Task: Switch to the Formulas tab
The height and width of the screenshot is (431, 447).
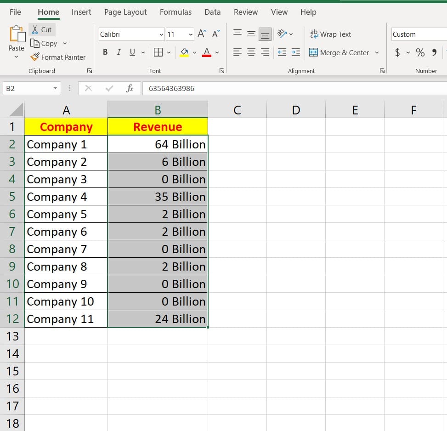Action: tap(174, 12)
